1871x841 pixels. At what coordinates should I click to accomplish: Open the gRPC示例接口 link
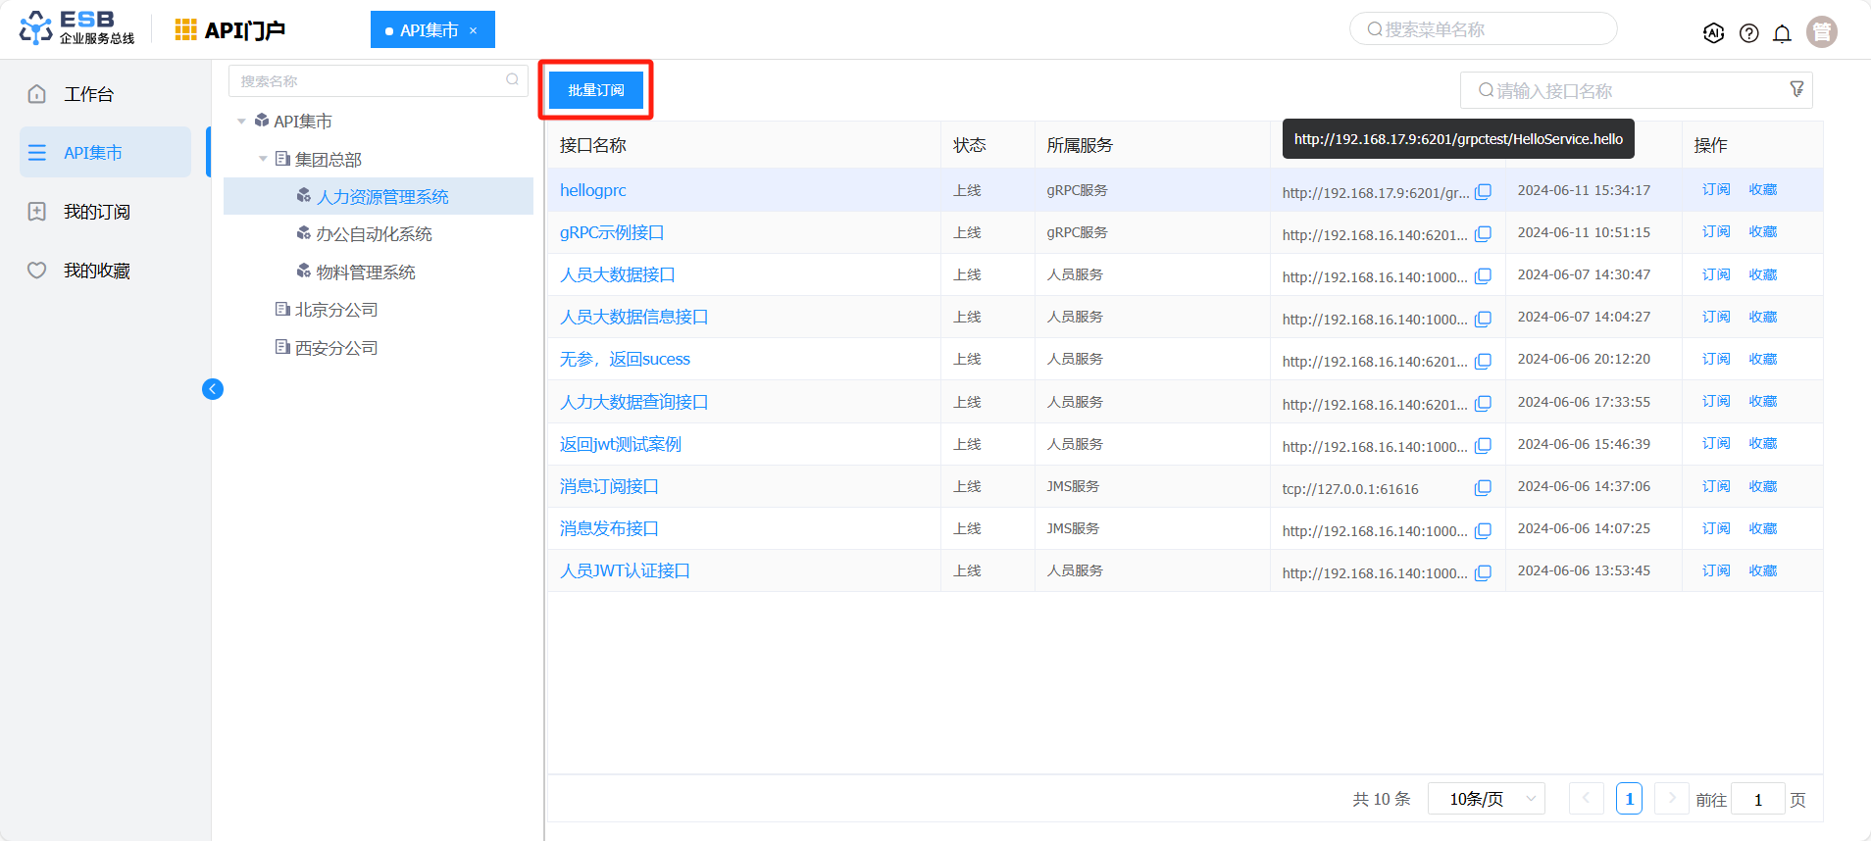click(x=612, y=232)
